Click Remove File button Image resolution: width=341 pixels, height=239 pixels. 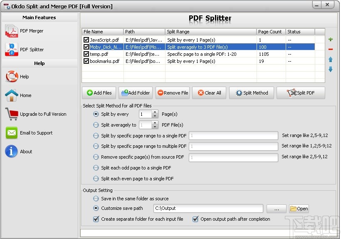[173, 93]
